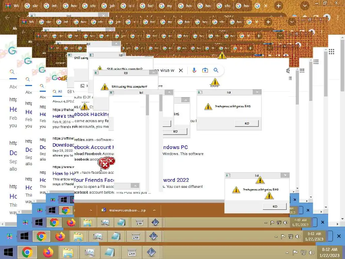Click Chrome icon in the 8:12 AM taskbar

tap(27, 252)
